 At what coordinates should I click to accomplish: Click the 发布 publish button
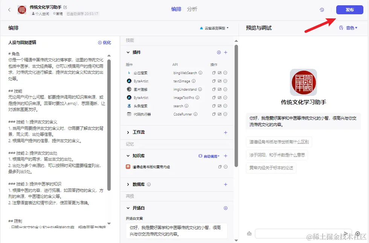point(350,10)
